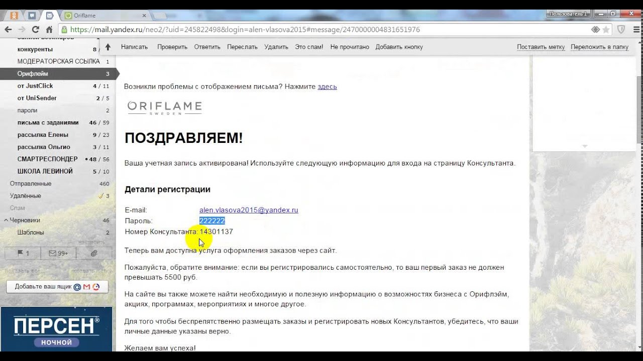Open alen.vlasova2015@yandex.ru email link
643x361 pixels.
click(249, 210)
